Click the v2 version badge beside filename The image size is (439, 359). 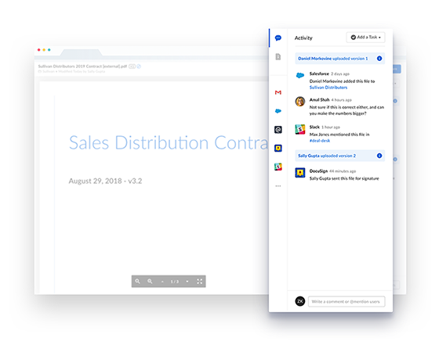[132, 66]
